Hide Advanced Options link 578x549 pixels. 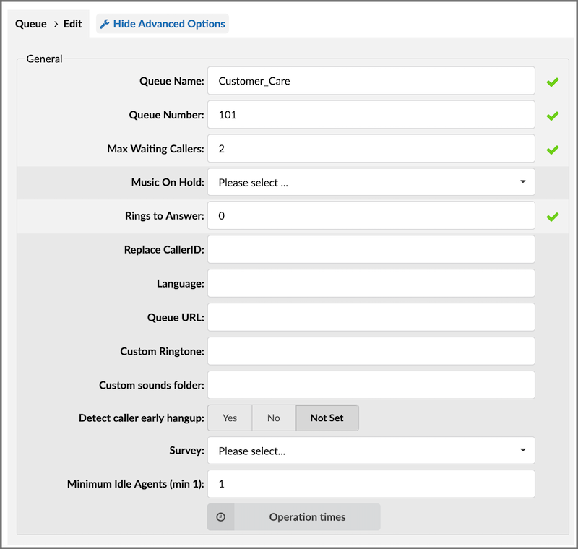tap(163, 24)
